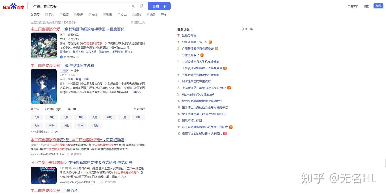Viewport: 386px width, 194px height.
Task: Click the 登录 login button
Action: tap(378, 6)
